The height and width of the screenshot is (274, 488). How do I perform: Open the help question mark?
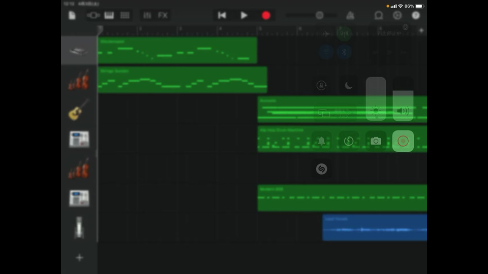click(416, 15)
